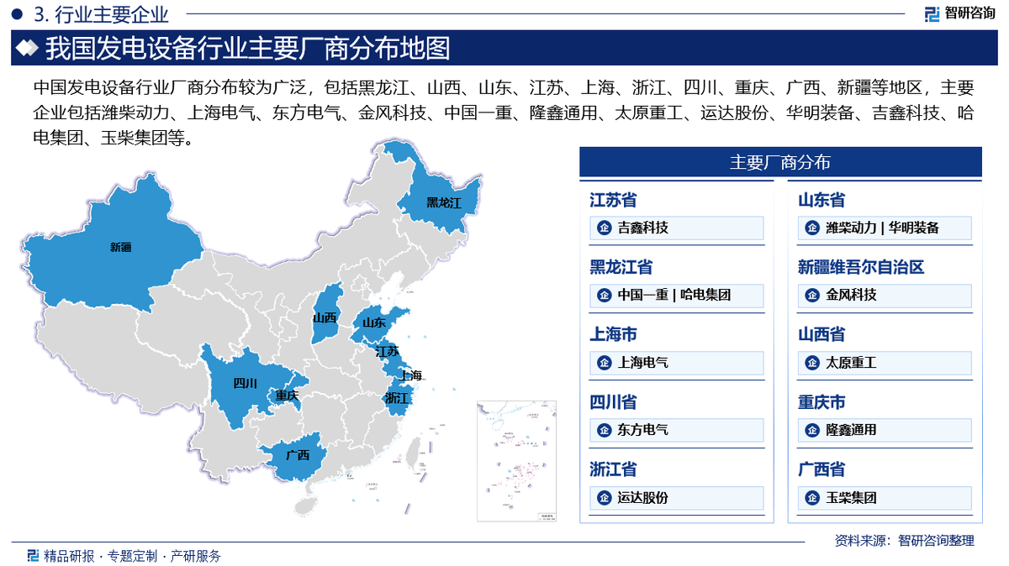
Task: Click the 隆鑫通用 company box
Action: 885,430
